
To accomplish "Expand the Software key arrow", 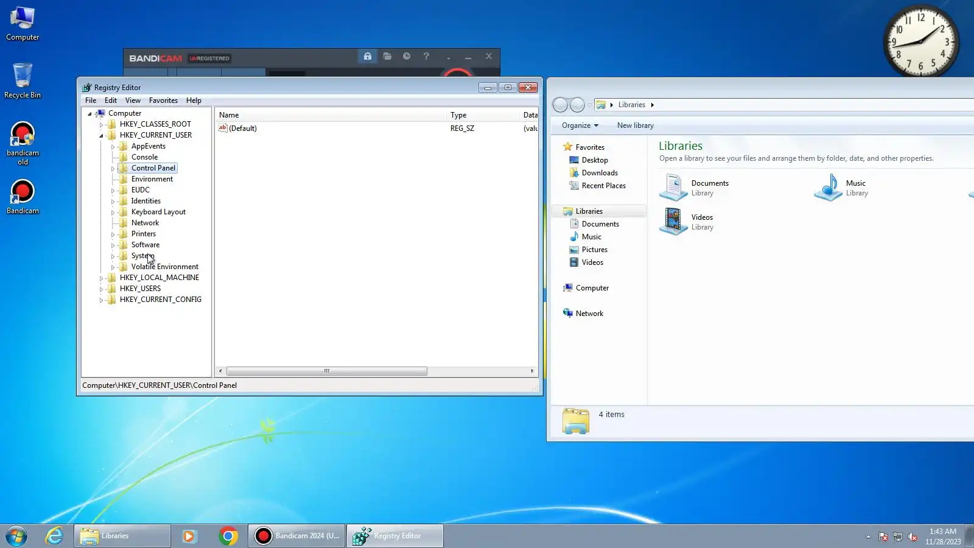I will tap(113, 245).
